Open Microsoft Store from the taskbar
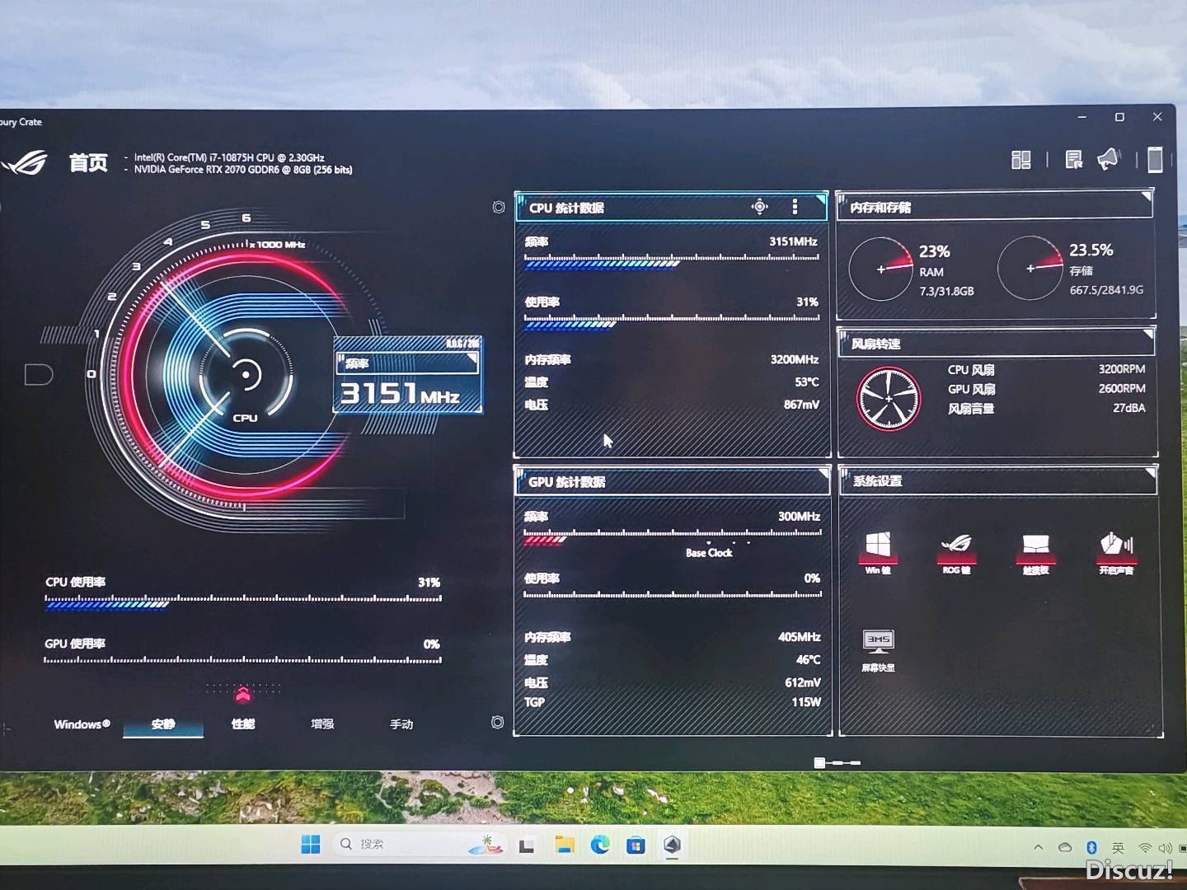Screen dimensions: 1187x890 (636, 845)
